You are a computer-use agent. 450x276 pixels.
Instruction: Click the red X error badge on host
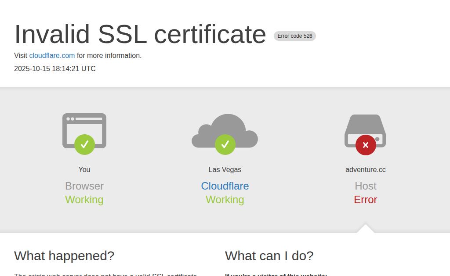(366, 145)
